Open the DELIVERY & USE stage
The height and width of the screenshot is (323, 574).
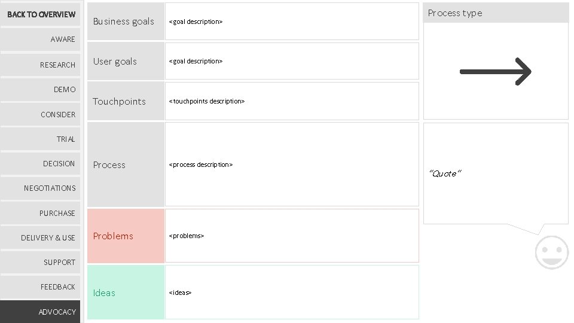[x=41, y=237]
